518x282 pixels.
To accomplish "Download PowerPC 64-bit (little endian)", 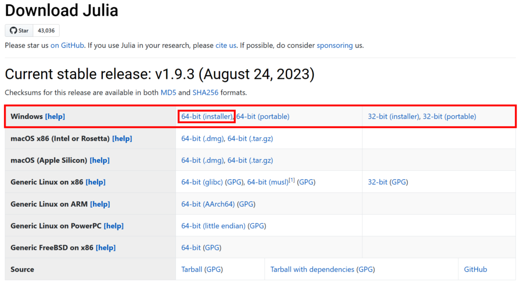I will [213, 226].
